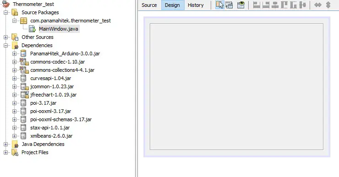Select the Source Packages label
339x177 pixels.
coord(40,12)
